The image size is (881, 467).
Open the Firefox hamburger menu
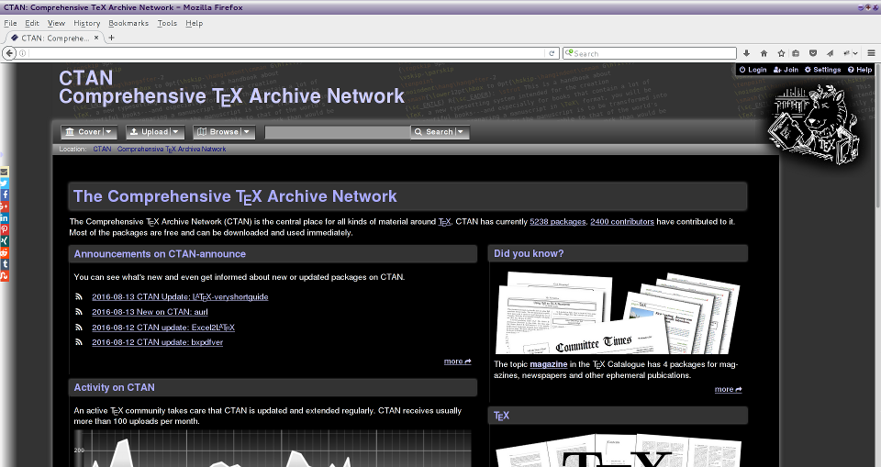872,53
